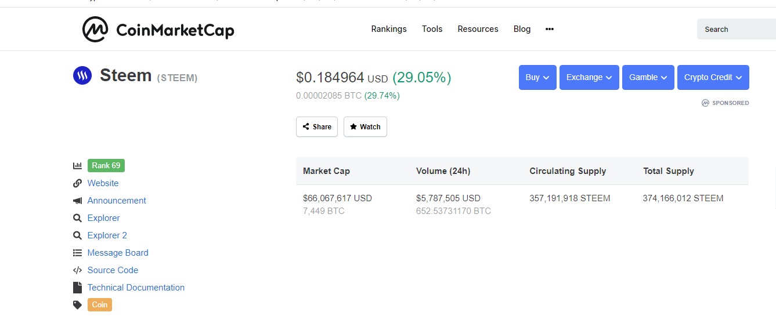Click the $5,787,505 USD volume value
Image resolution: width=776 pixels, height=334 pixels.
[448, 198]
